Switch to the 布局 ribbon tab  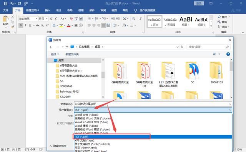tap(70, 10)
